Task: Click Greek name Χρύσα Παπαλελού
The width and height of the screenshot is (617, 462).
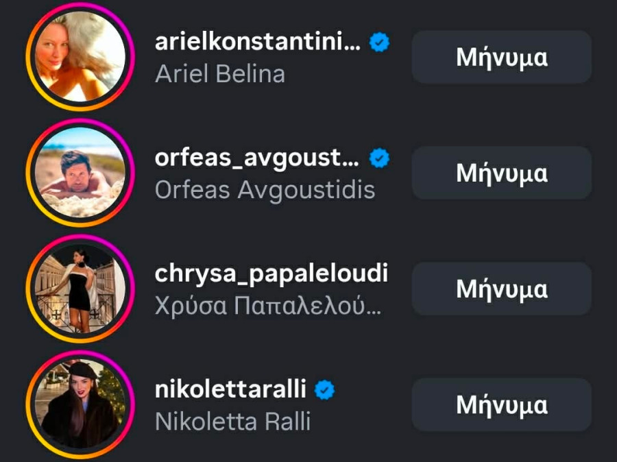Action: [x=268, y=306]
